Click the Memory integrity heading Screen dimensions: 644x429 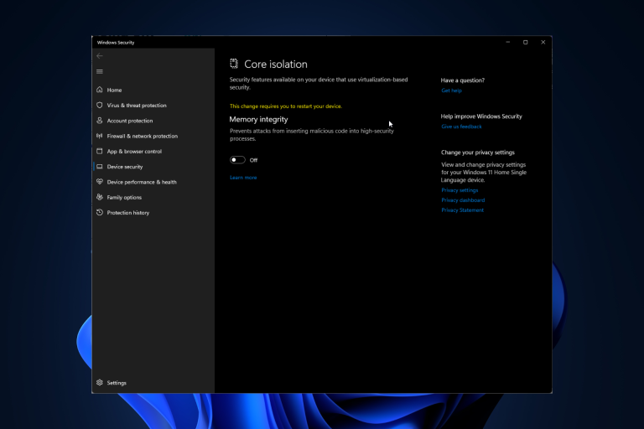point(258,120)
